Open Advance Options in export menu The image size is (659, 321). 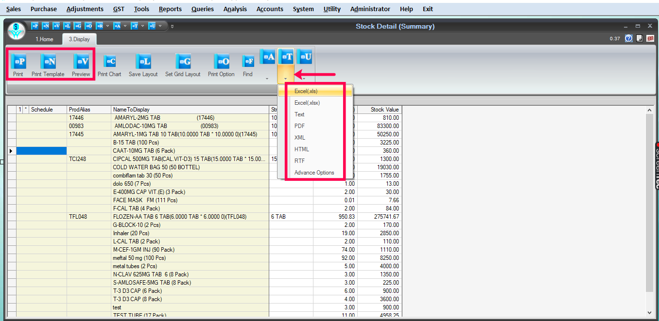tap(314, 172)
